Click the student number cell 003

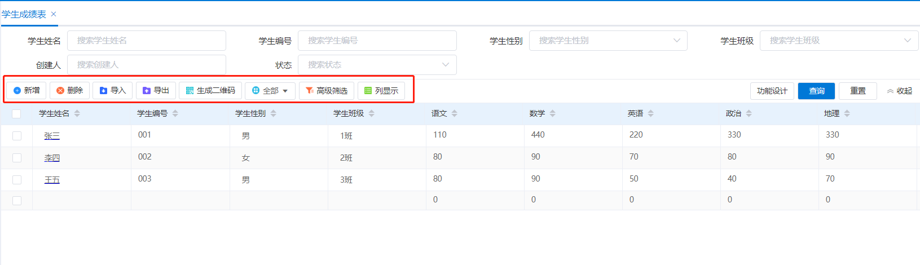tap(144, 179)
